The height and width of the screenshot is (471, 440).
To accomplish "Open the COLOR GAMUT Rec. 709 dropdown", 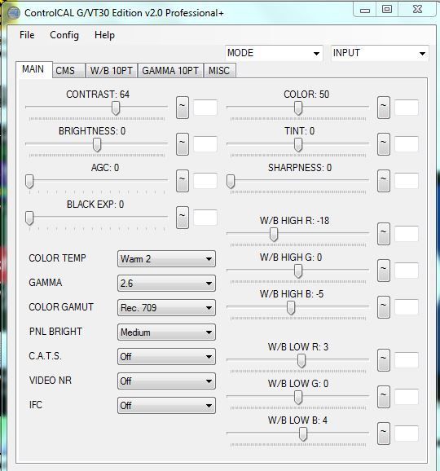I will [166, 307].
